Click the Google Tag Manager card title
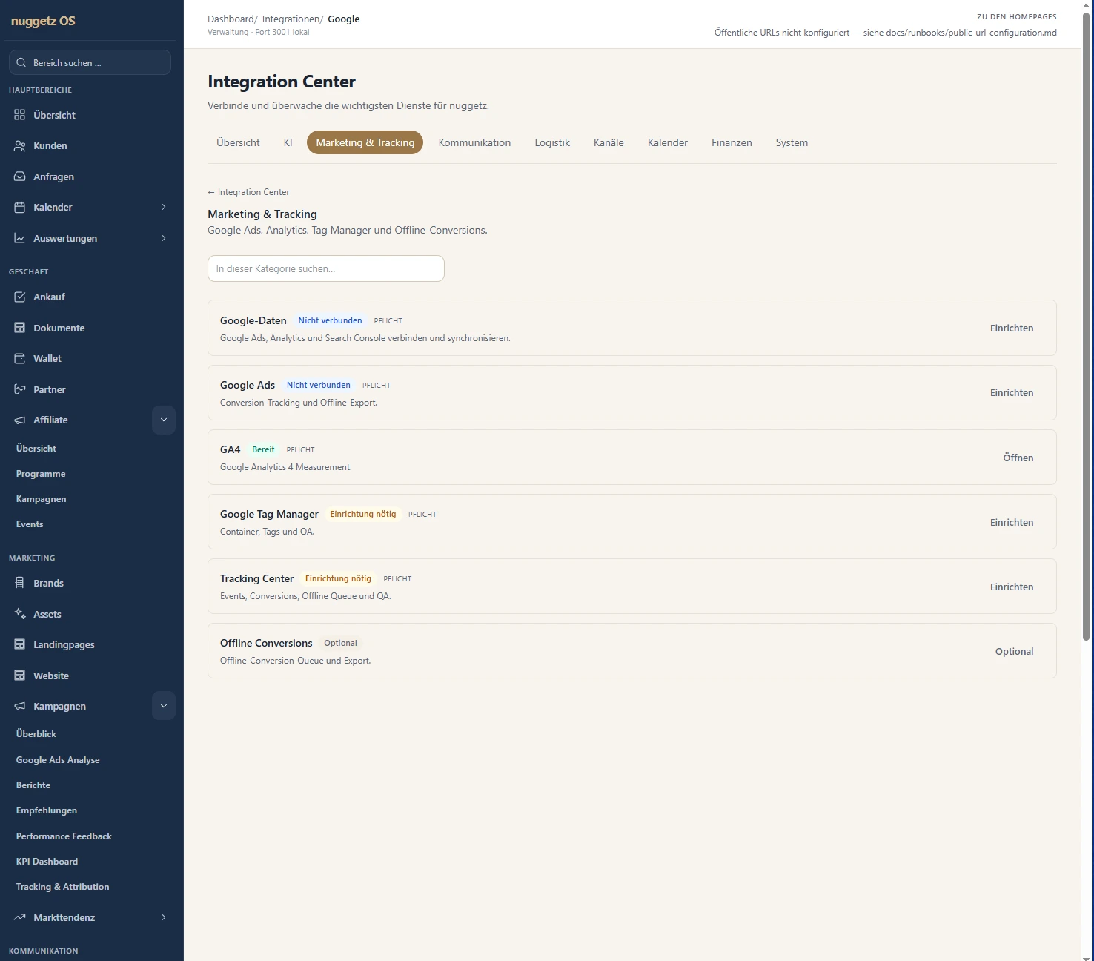This screenshot has height=961, width=1094. pyautogui.click(x=269, y=514)
